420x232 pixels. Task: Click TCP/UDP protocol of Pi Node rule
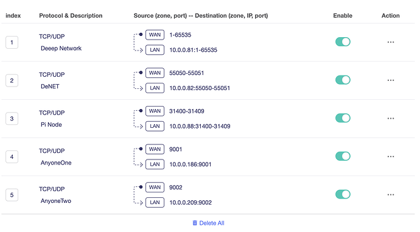point(52,113)
